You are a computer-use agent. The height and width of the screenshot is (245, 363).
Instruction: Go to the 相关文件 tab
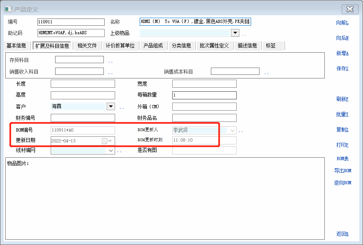click(x=87, y=46)
